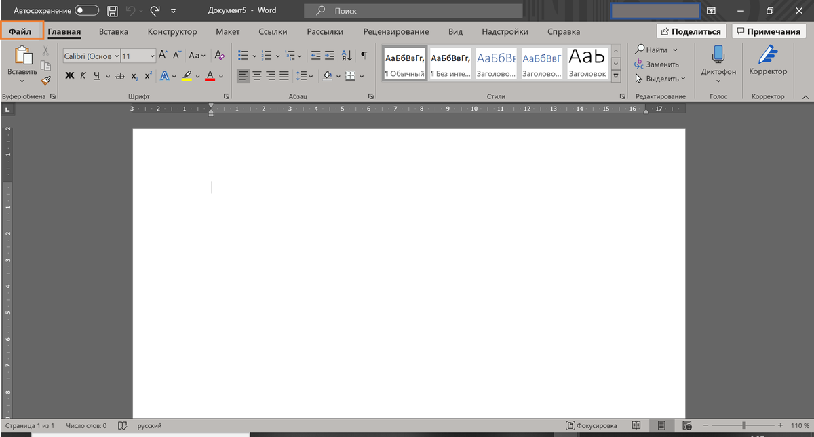Screen dimensions: 814x437
Task: Expand the bullet list options arrow
Action: pyautogui.click(x=254, y=56)
